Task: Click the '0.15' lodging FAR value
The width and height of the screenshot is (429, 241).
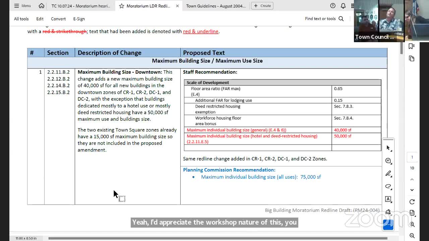Action: [x=338, y=100]
